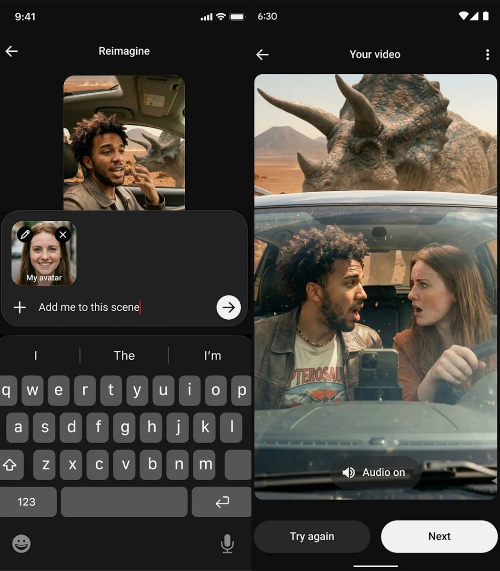Tap the blank key right of 'm'
Viewport: 500px width, 571px height.
tap(238, 464)
